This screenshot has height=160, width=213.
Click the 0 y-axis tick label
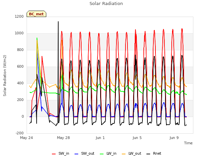[23, 116]
